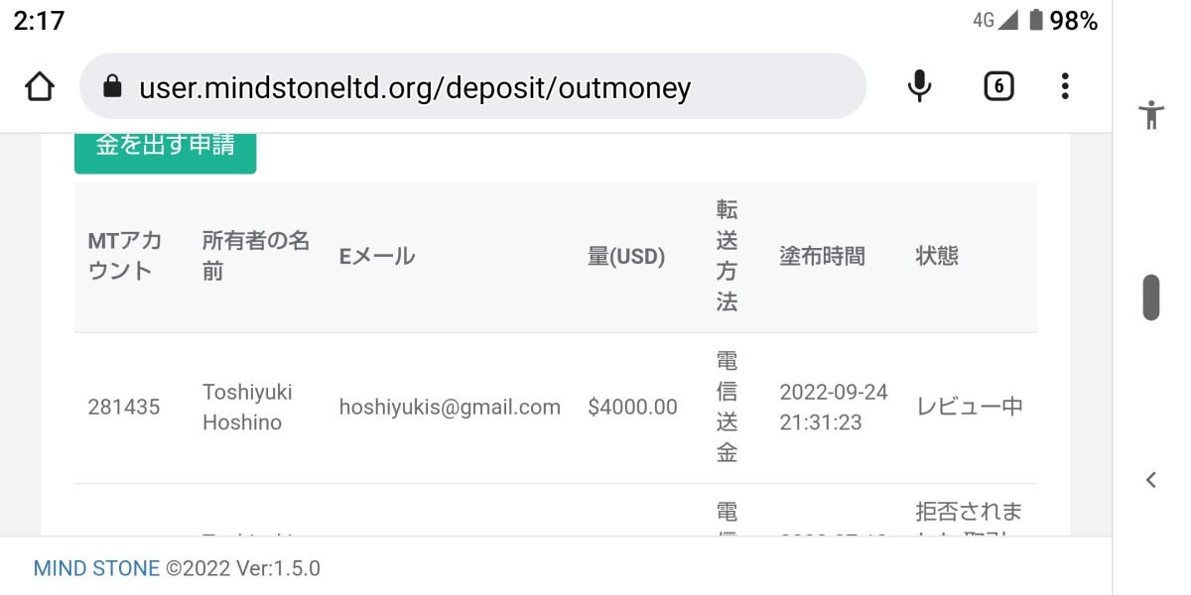Tap the battery status icon
The width and height of the screenshot is (1191, 595).
click(1036, 21)
